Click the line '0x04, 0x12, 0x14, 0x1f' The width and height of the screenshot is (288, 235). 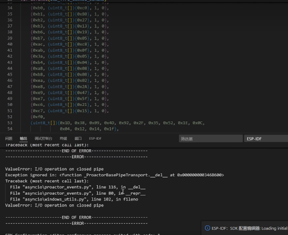89,129
